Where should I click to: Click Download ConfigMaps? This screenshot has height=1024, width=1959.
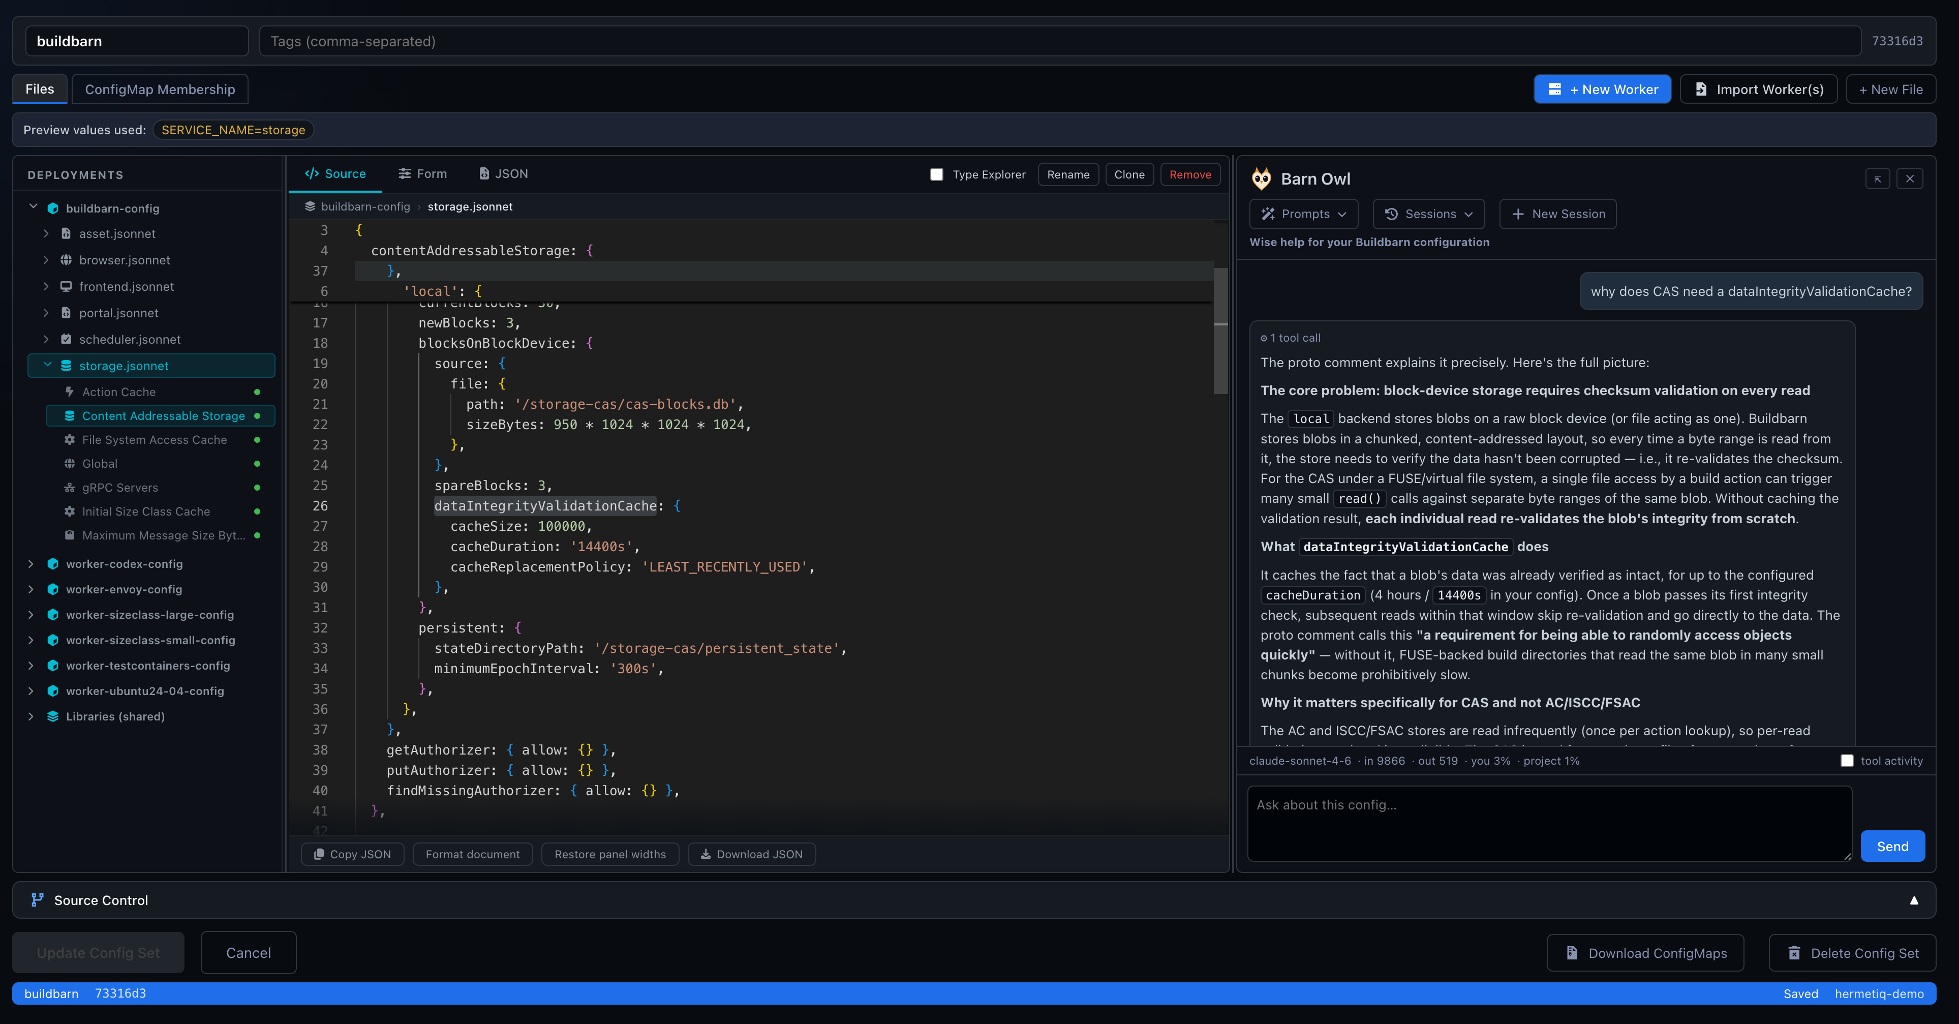pos(1645,953)
